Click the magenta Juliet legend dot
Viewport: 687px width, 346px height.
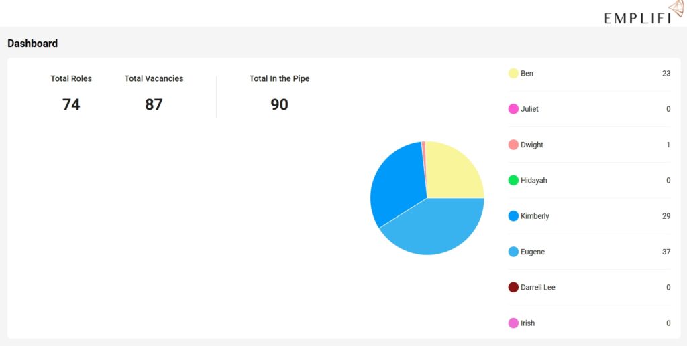point(513,109)
